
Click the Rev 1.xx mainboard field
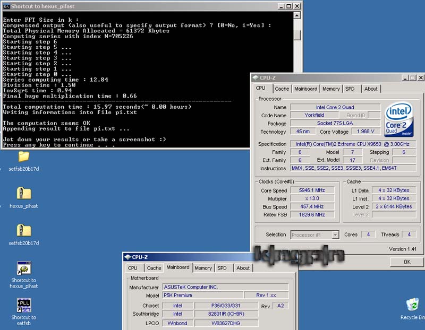tap(266, 295)
